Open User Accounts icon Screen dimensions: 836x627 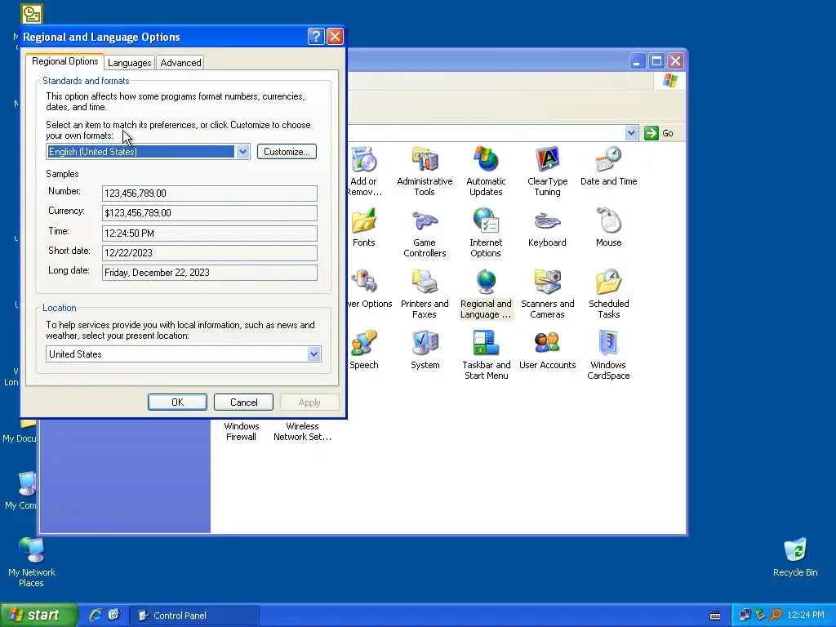tap(547, 343)
